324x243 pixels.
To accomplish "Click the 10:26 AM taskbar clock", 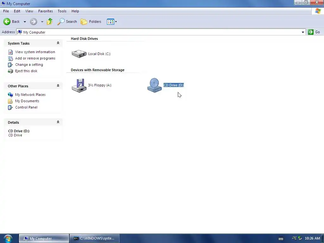I will pyautogui.click(x=312, y=238).
